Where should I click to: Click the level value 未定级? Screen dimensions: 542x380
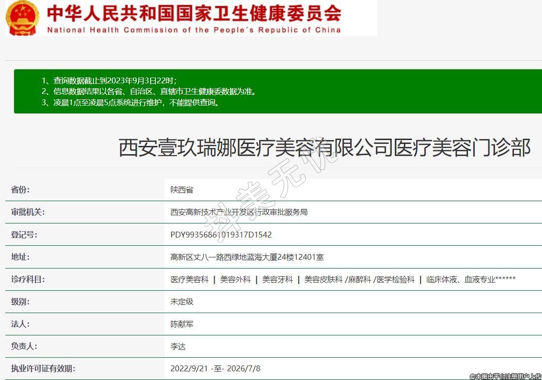[x=182, y=301]
